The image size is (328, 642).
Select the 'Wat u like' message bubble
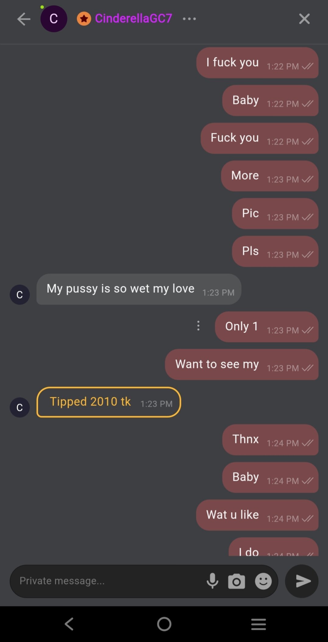coord(257,515)
